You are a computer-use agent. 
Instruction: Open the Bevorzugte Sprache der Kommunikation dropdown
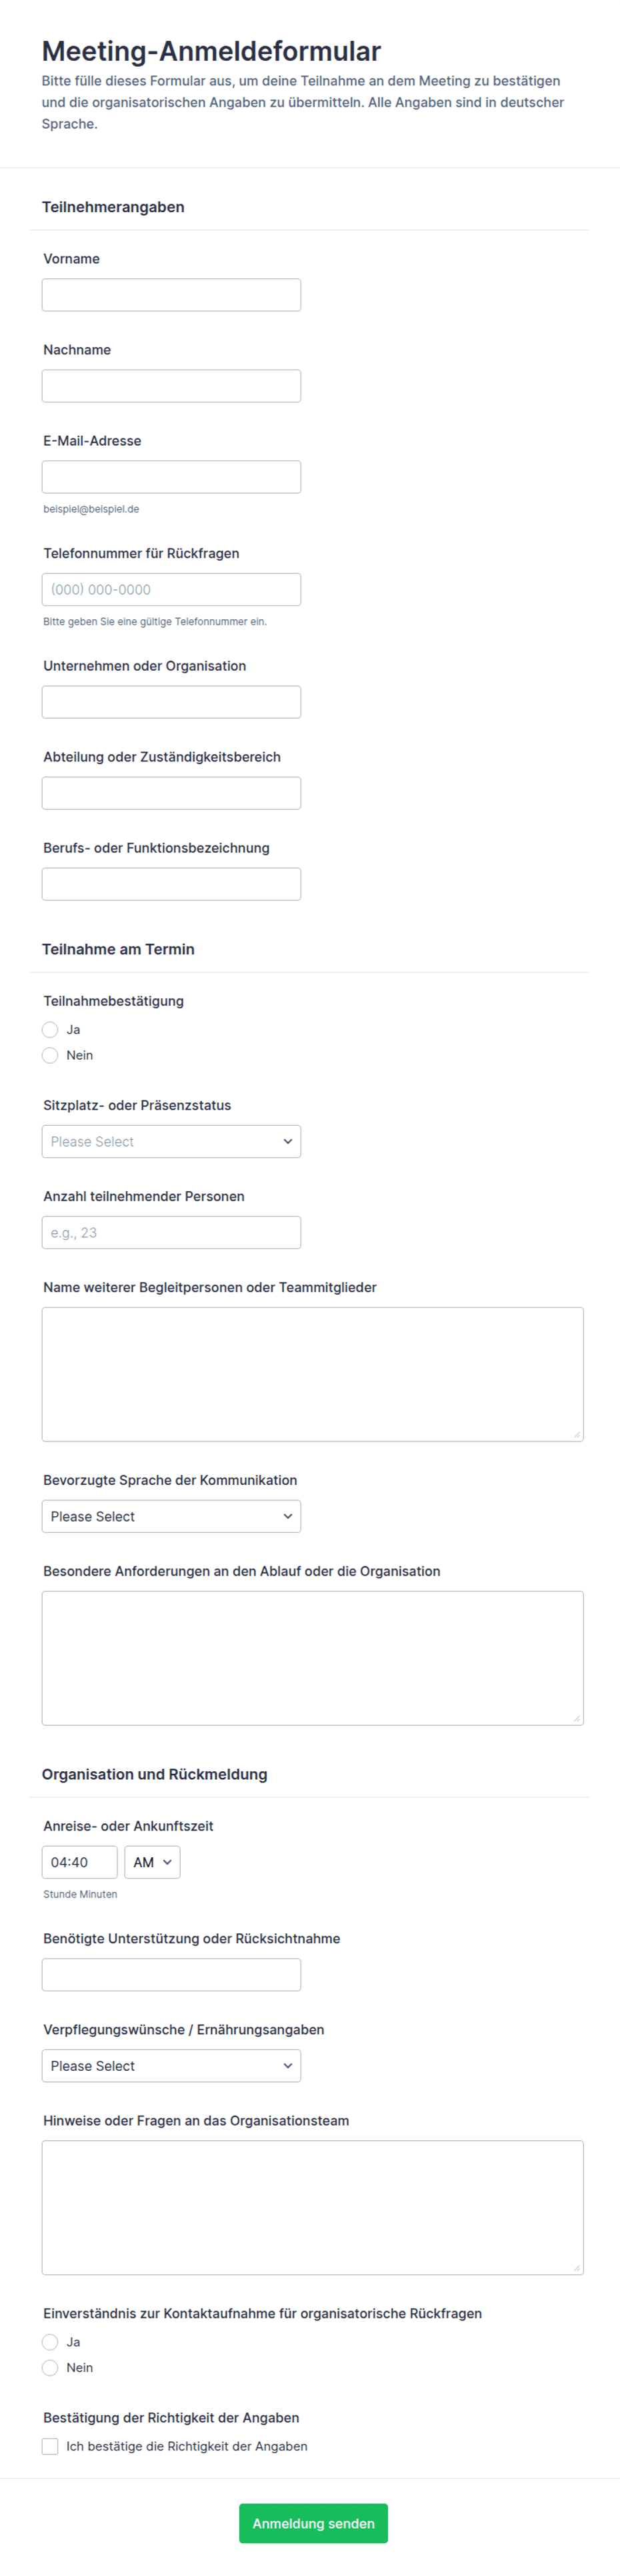coord(171,1517)
